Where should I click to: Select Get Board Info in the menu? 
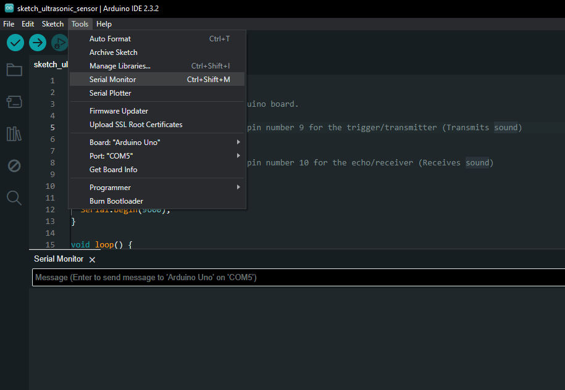pyautogui.click(x=157, y=170)
